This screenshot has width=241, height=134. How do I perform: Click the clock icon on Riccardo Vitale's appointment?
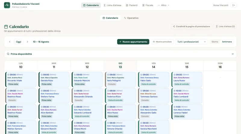coord(8,75)
